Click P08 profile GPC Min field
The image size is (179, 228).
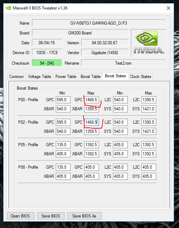tap(63, 167)
